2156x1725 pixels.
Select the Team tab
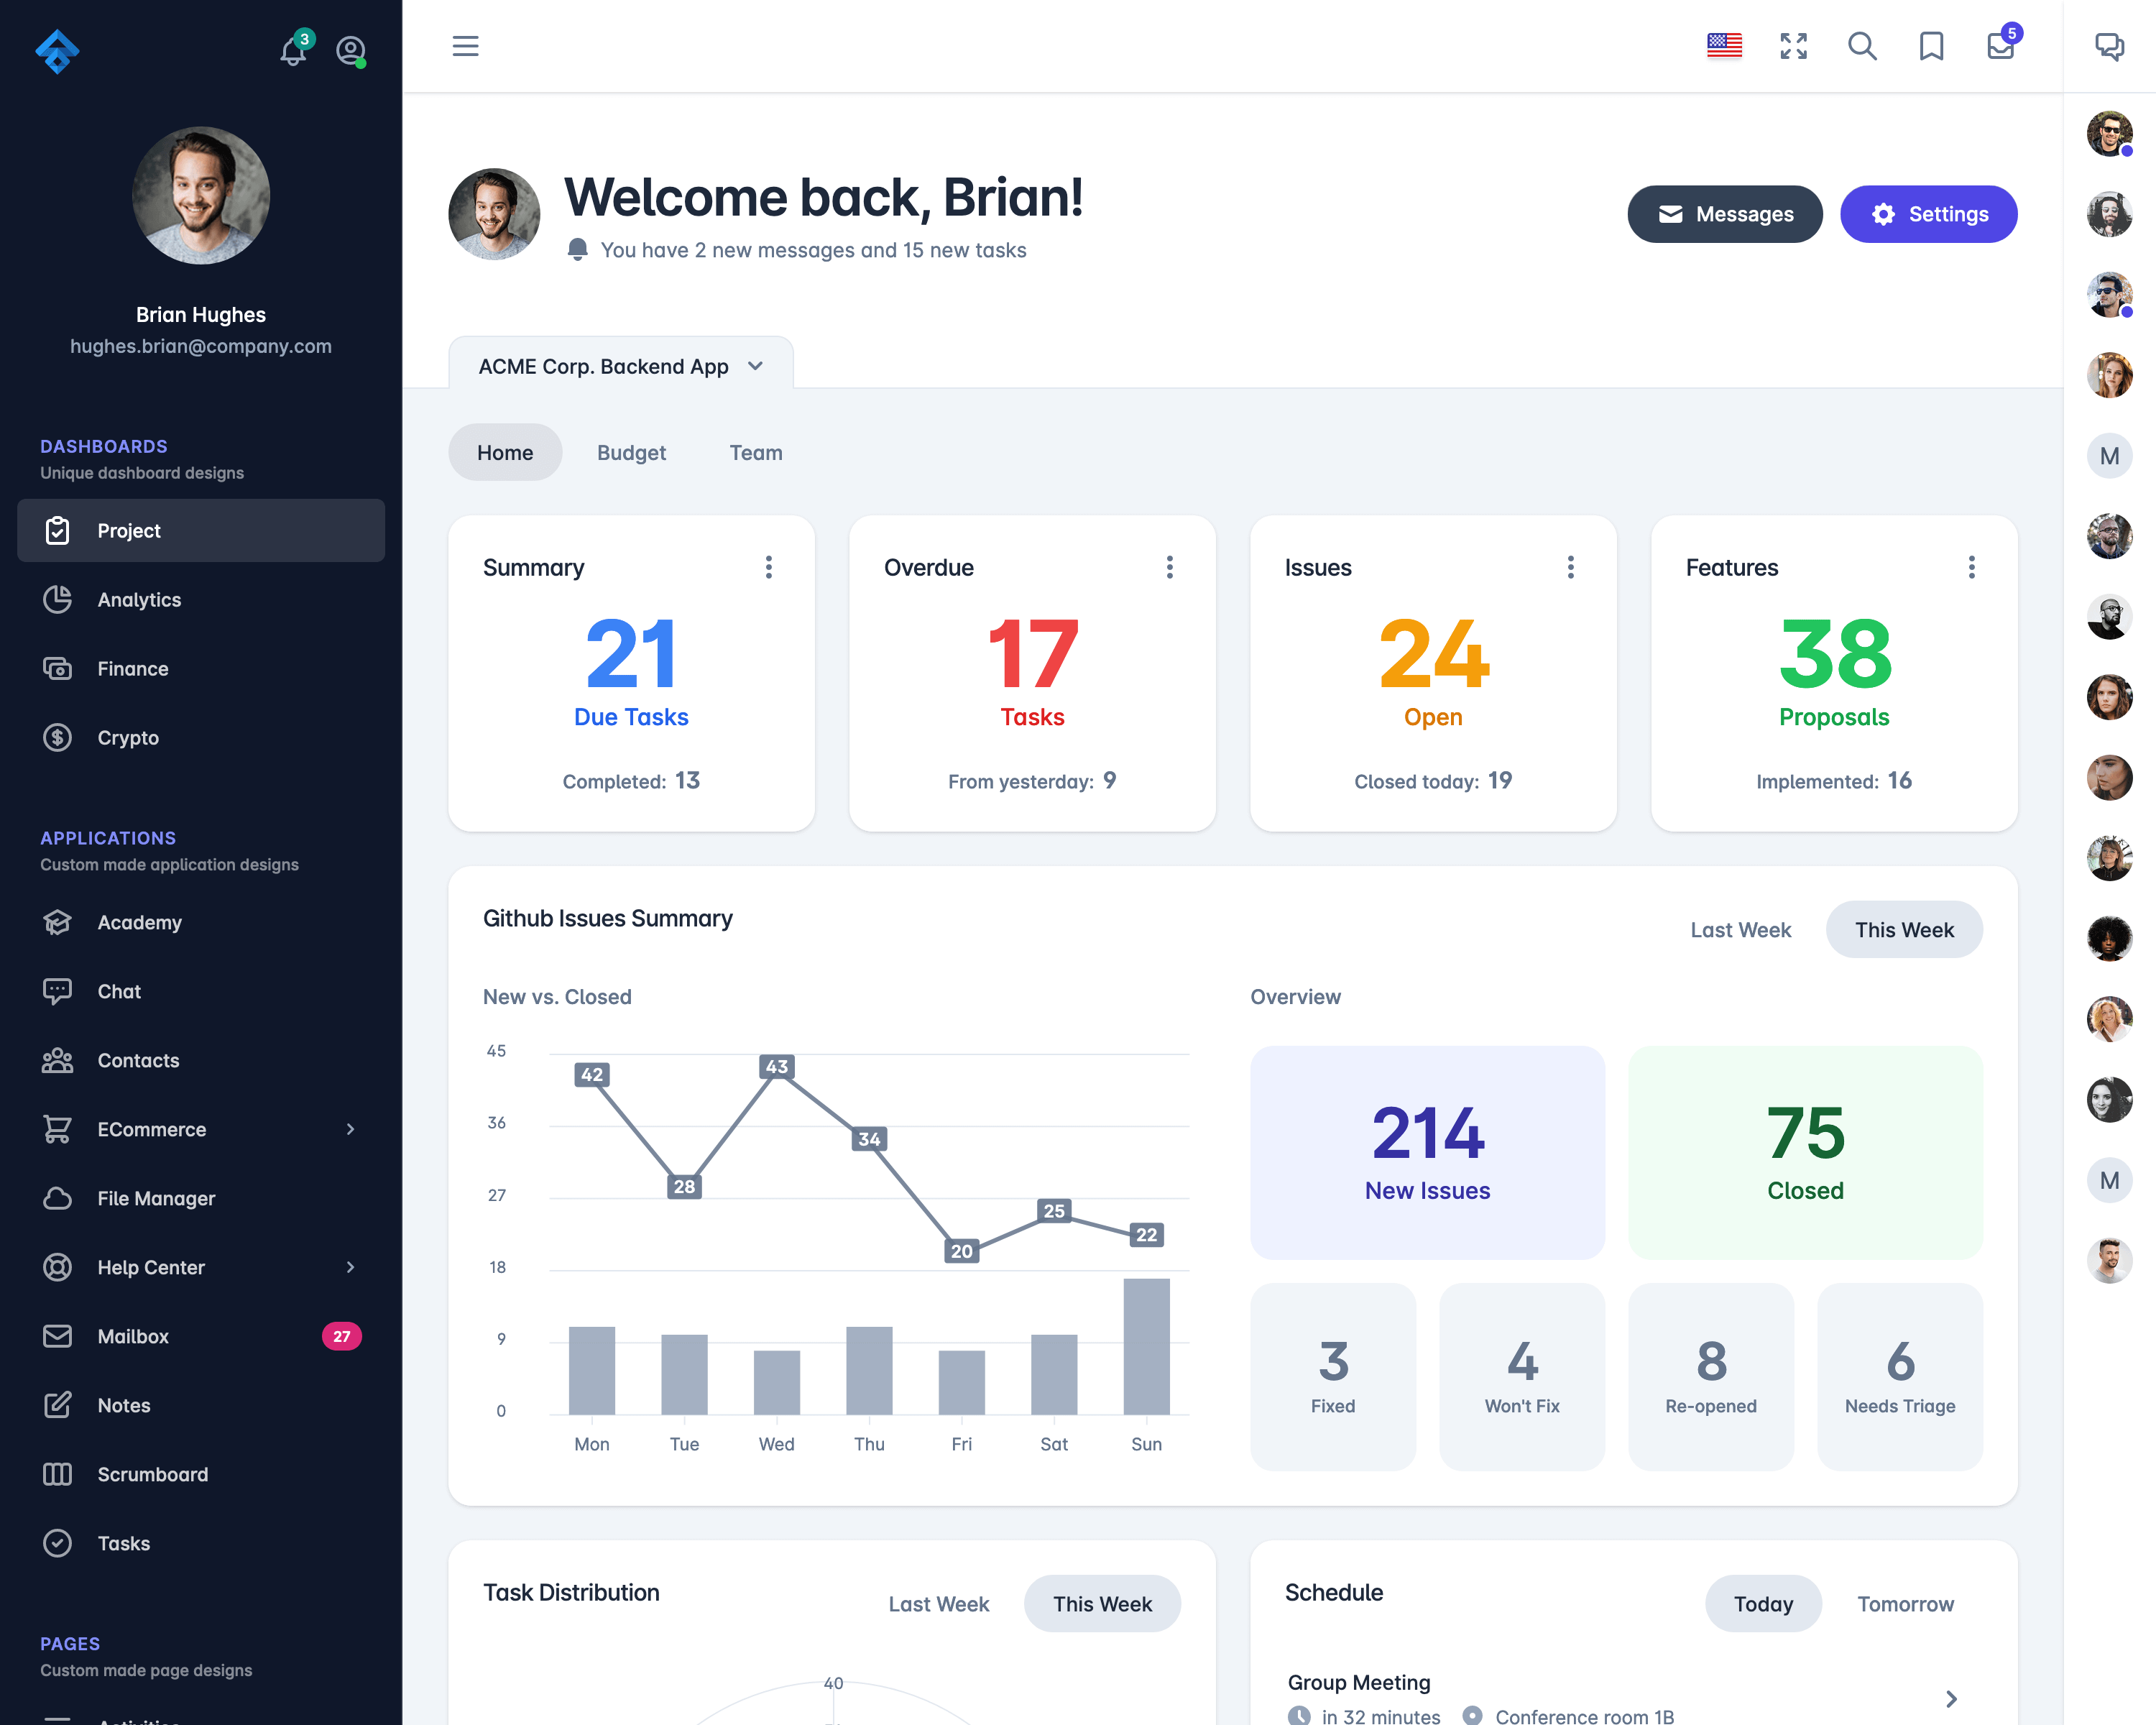coord(753,452)
